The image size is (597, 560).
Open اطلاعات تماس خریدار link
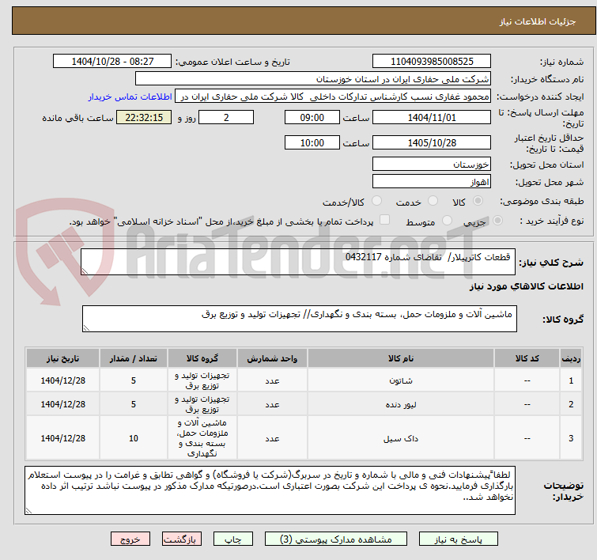coord(130,96)
